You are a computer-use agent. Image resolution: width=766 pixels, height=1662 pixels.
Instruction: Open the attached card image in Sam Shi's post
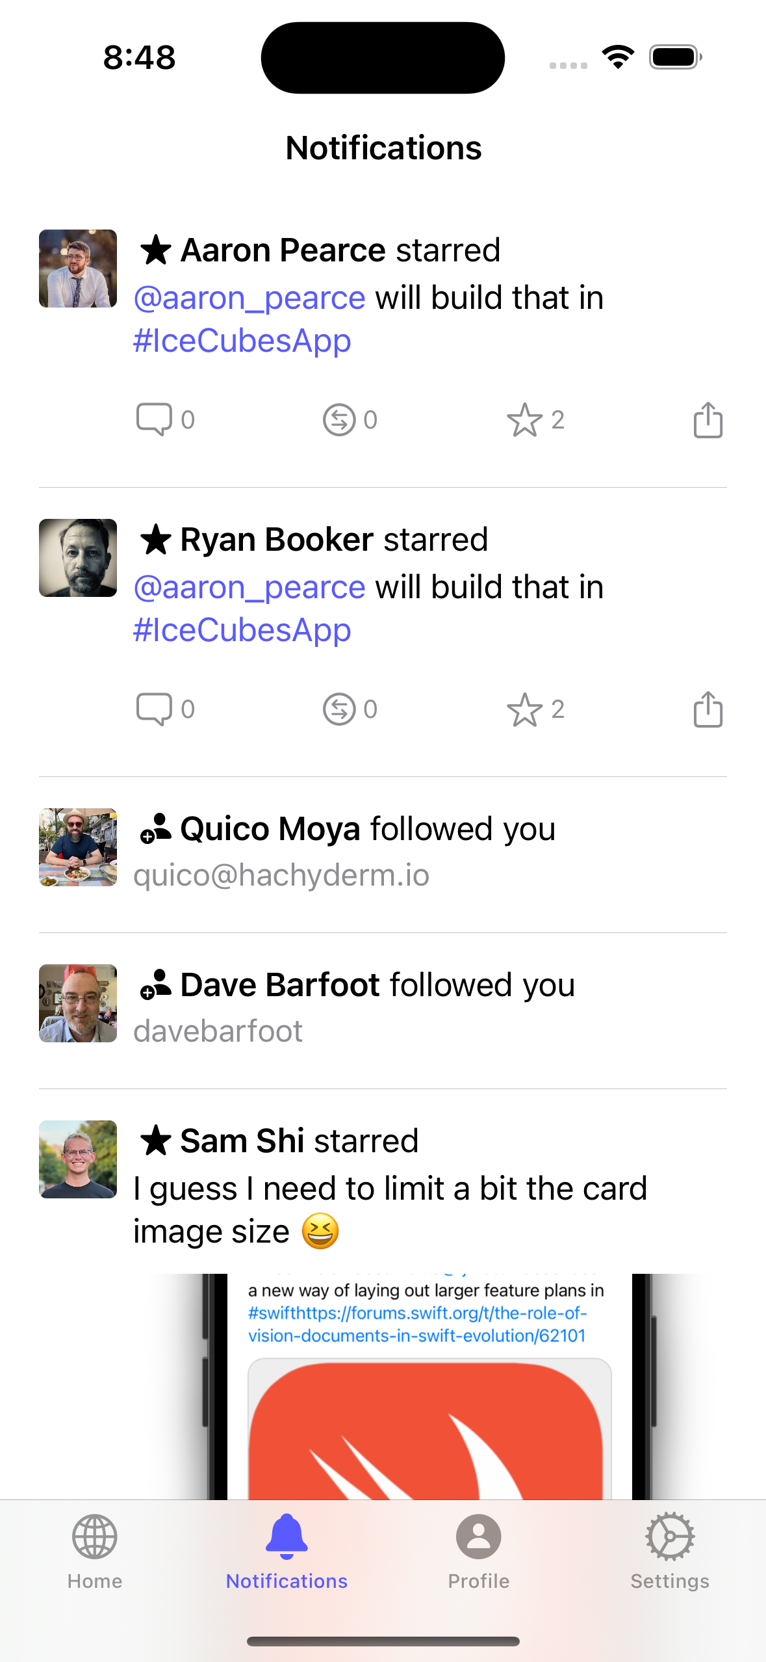tap(430, 1387)
